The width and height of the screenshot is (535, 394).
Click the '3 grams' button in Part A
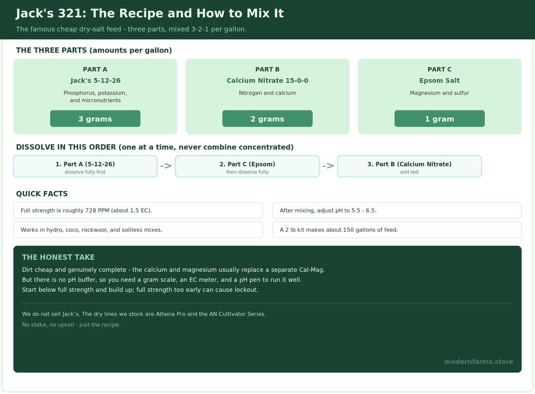(x=95, y=119)
